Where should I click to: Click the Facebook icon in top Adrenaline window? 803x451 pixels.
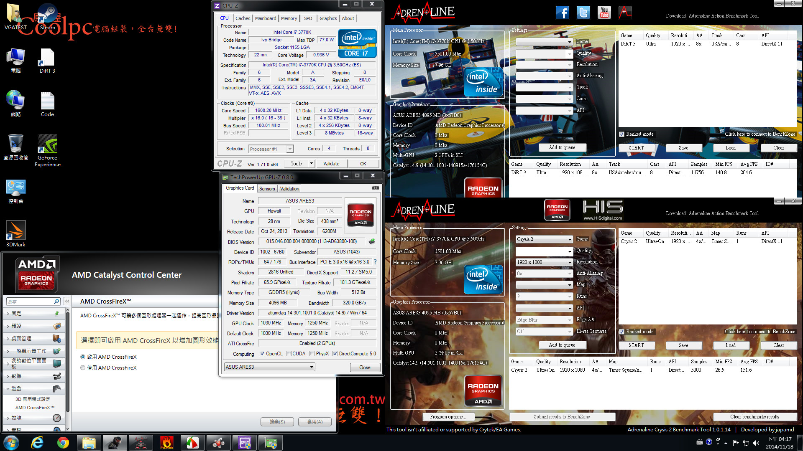tap(563, 13)
